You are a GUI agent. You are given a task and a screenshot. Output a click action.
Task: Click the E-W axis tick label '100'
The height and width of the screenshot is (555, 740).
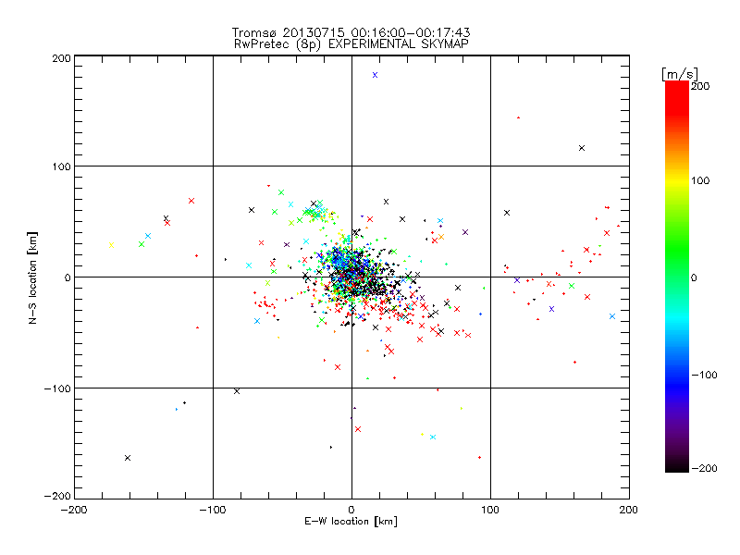[490, 510]
